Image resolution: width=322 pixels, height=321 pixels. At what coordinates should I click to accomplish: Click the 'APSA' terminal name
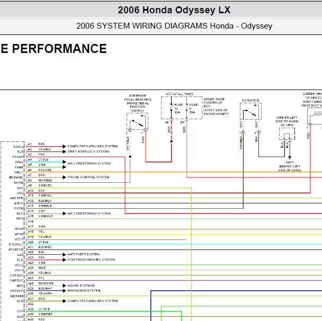click(19, 229)
